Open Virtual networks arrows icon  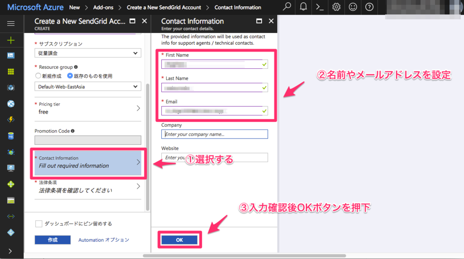coord(11,216)
